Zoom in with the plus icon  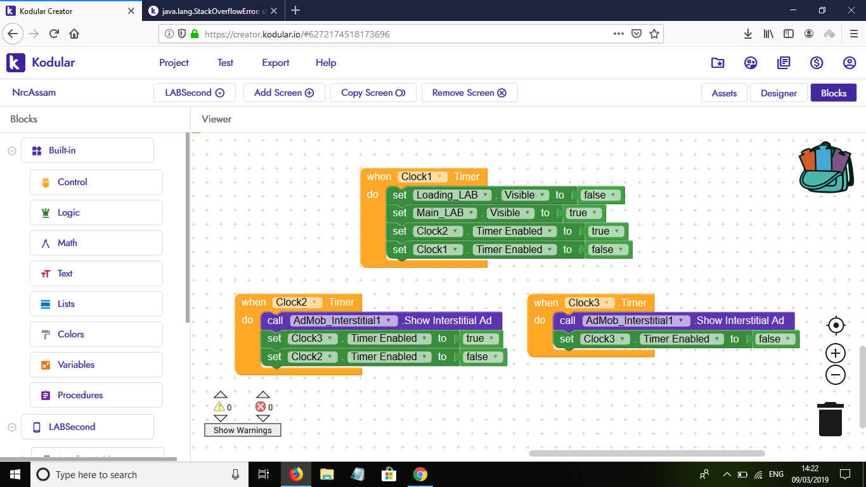836,353
